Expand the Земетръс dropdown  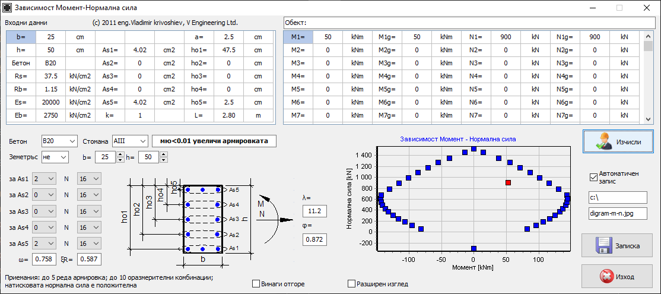point(54,157)
